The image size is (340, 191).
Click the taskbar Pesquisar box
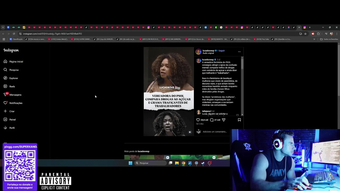coord(150,163)
